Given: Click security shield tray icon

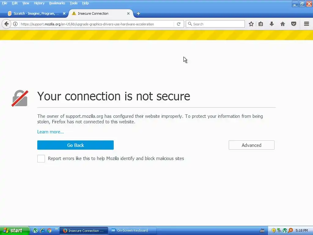Looking at the screenshot, I should [x=274, y=231].
